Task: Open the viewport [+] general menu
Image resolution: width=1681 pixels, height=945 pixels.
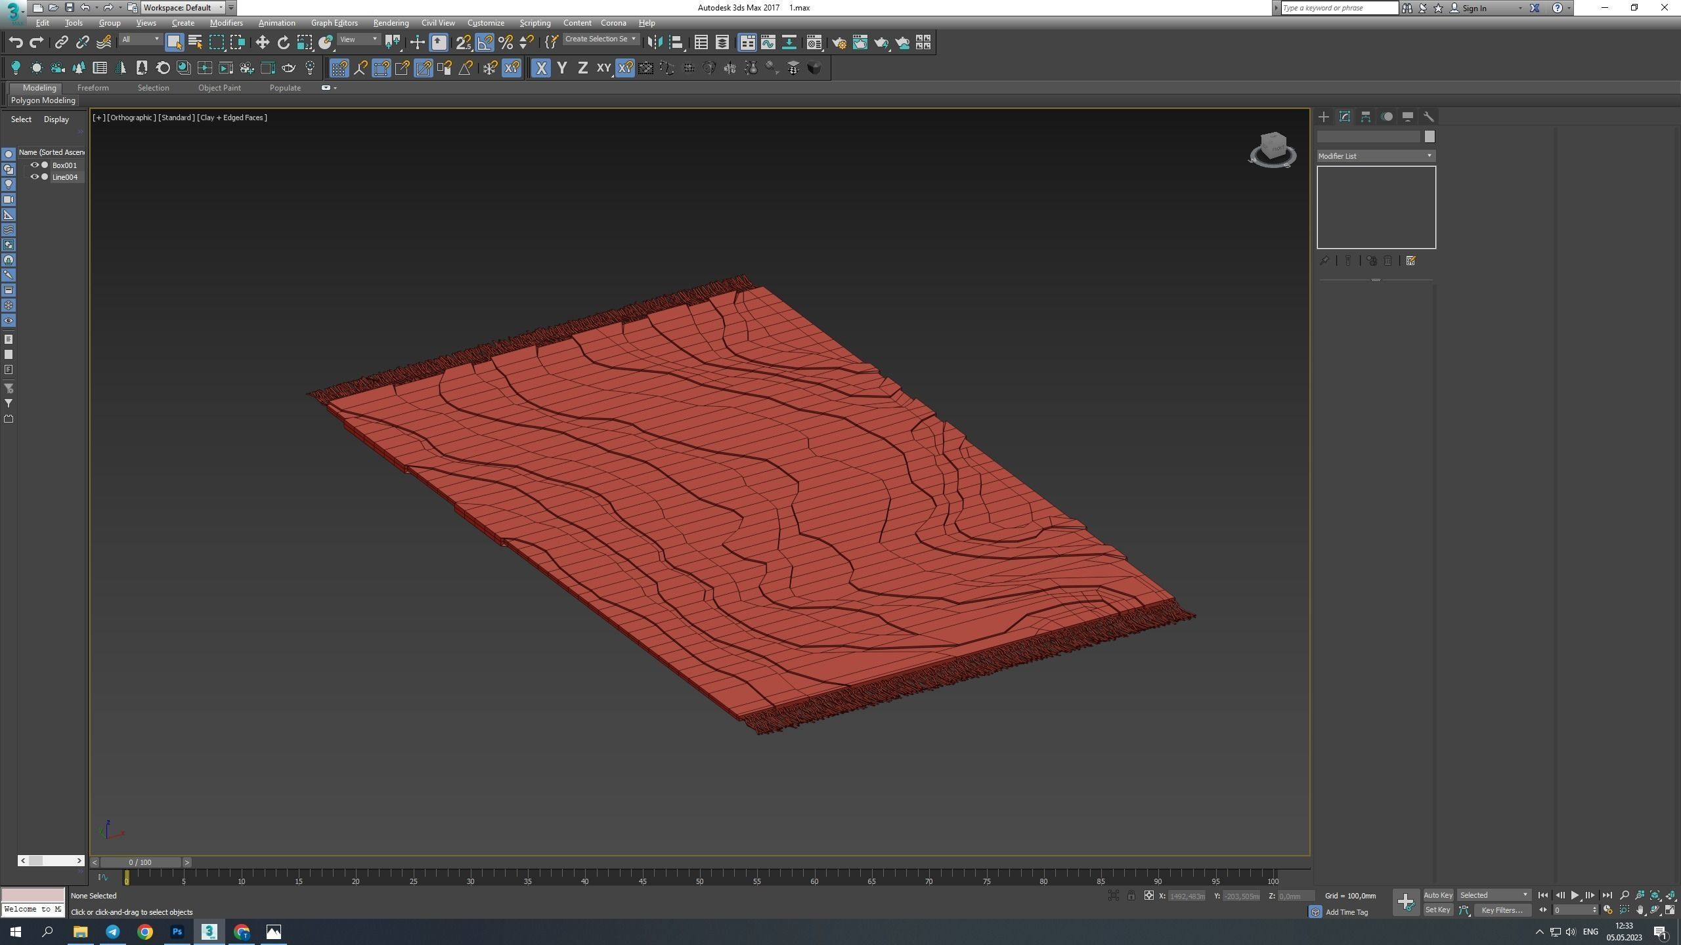Action: coord(98,117)
